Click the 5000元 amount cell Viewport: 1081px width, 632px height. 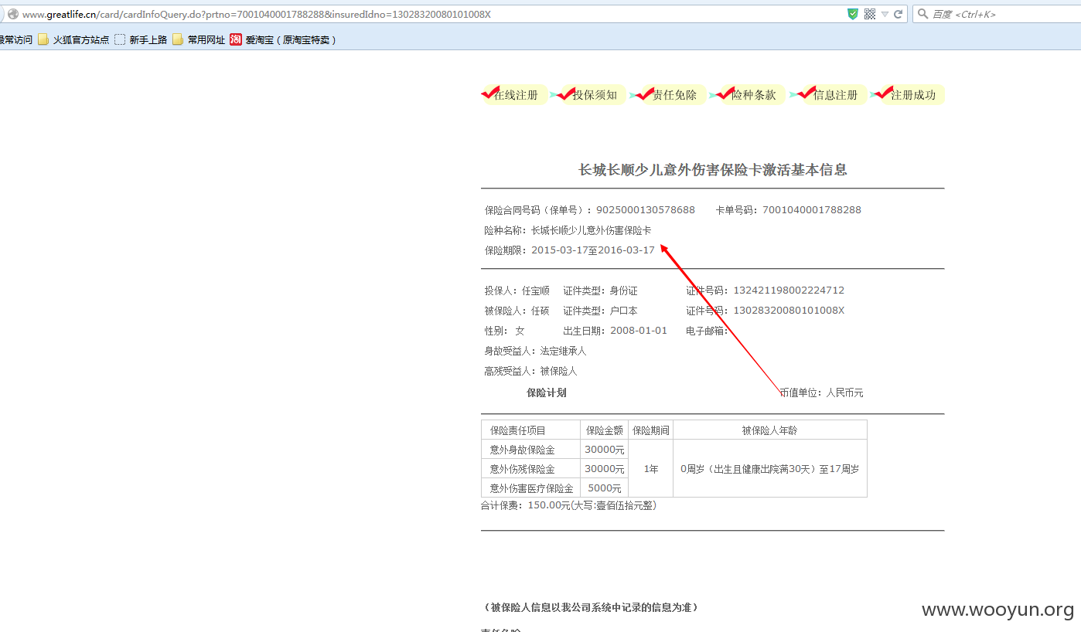[x=605, y=488]
